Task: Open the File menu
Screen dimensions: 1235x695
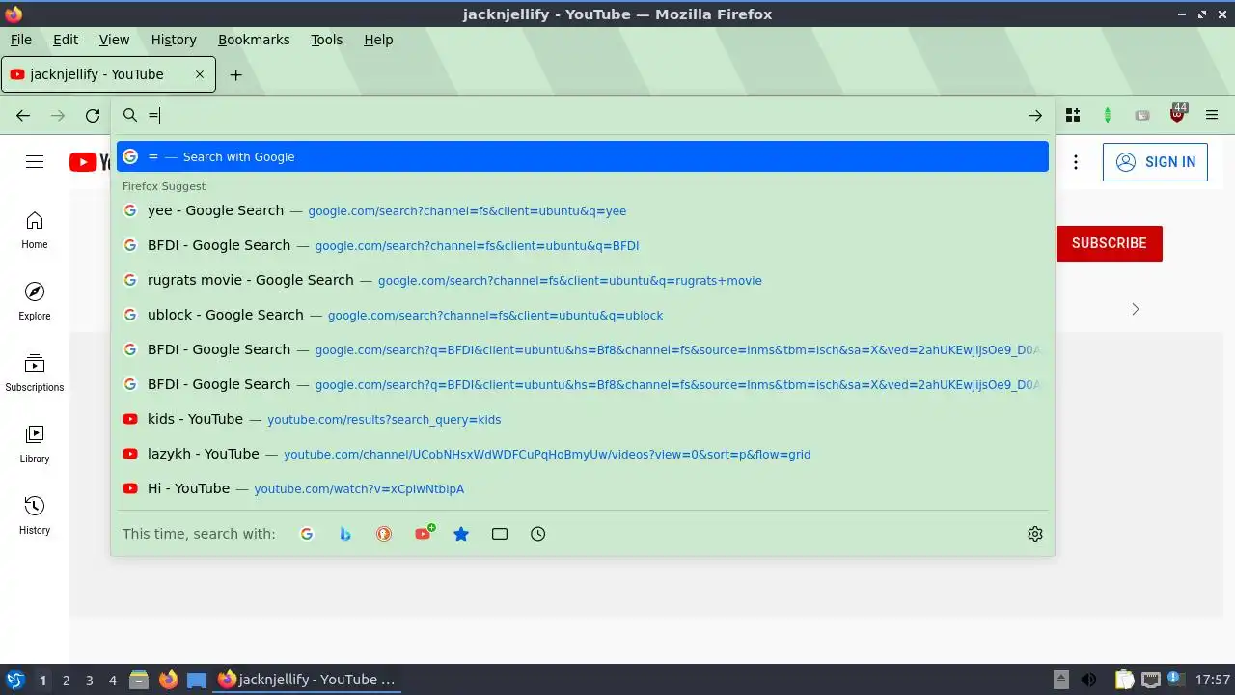Action: [x=21, y=40]
